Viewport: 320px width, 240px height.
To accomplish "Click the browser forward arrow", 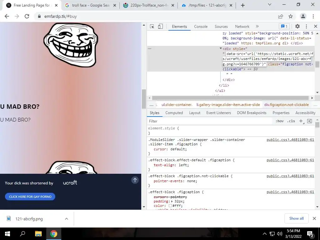I will [17, 16].
